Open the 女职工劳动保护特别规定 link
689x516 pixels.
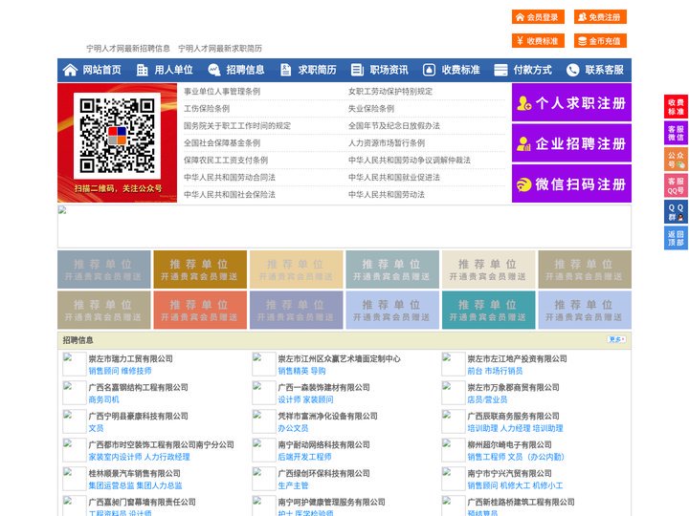pyautogui.click(x=390, y=92)
